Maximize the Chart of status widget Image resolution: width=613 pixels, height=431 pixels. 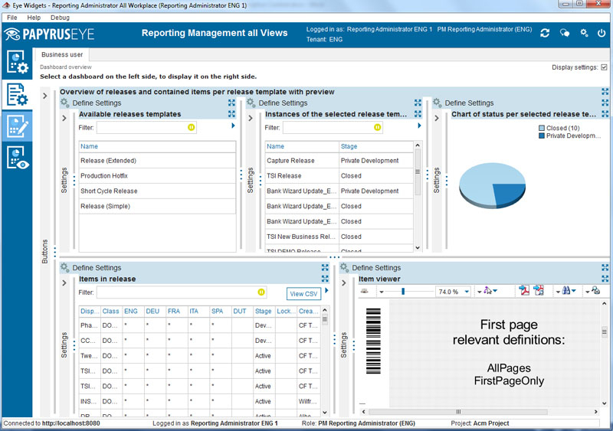point(605,114)
